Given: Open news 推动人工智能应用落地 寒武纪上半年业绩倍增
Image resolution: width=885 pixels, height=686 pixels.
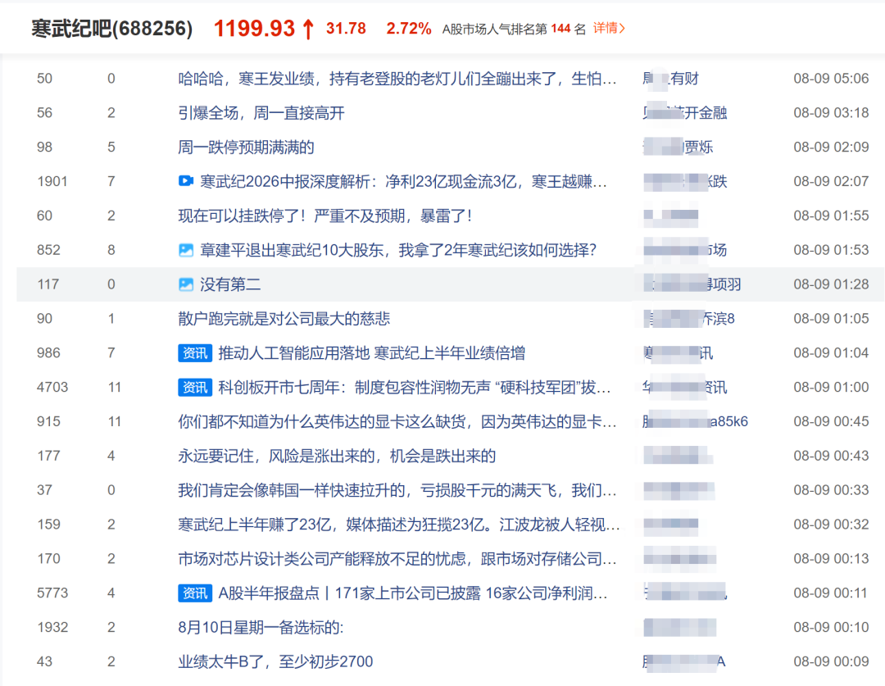Looking at the screenshot, I should (x=371, y=353).
